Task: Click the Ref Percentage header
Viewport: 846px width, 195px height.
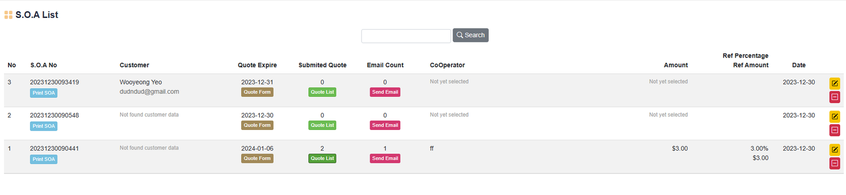Action: point(746,55)
